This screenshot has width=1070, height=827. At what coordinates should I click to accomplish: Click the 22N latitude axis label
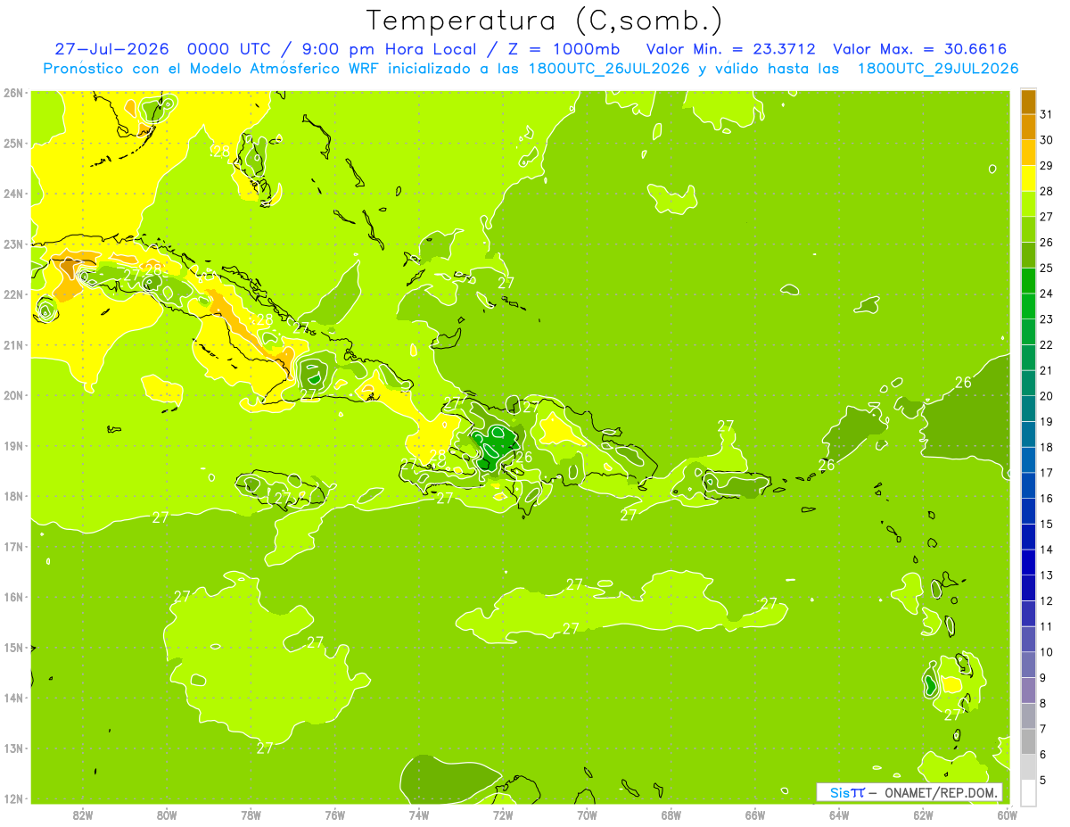point(12,294)
